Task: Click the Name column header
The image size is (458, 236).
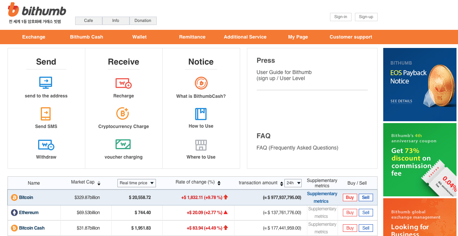Action: click(34, 183)
